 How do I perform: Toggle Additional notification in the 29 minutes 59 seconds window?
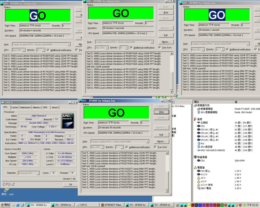coord(127,147)
